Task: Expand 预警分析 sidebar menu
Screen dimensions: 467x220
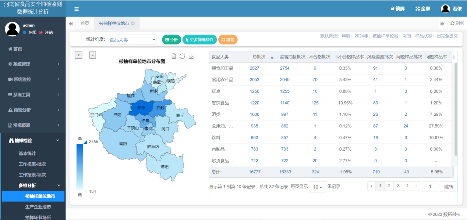Action: click(33, 110)
